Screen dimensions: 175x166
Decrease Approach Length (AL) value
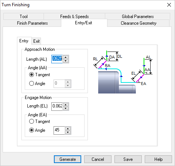tap(66, 61)
